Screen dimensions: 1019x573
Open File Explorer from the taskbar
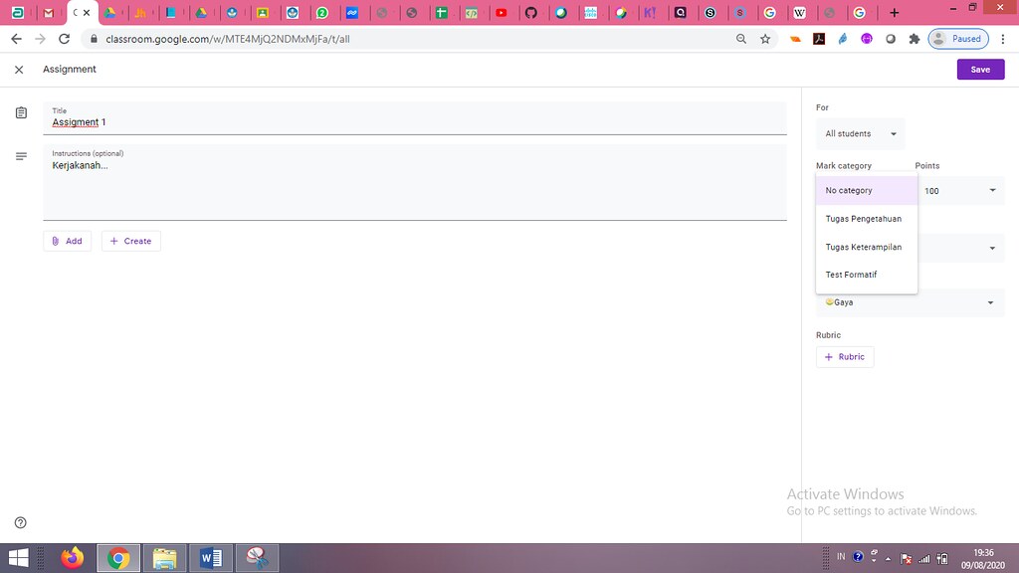[x=164, y=558]
